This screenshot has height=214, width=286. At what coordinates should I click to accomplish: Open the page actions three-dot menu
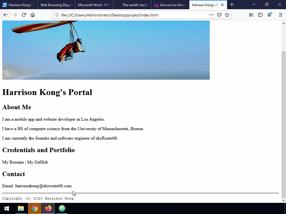(211, 15)
